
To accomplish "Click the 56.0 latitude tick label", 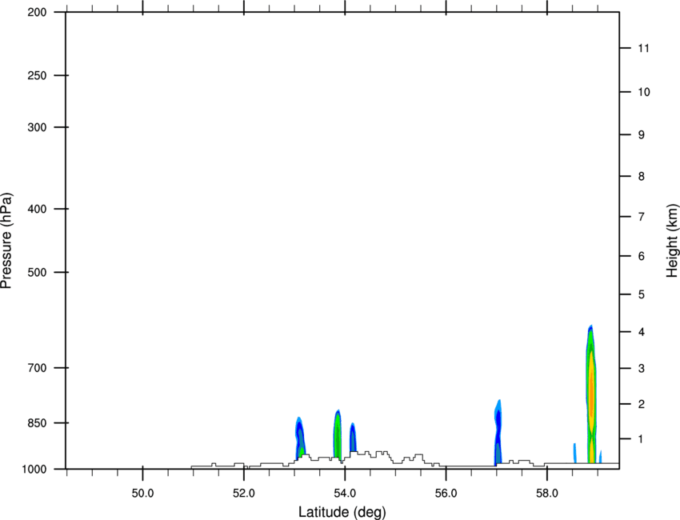I will [x=446, y=493].
